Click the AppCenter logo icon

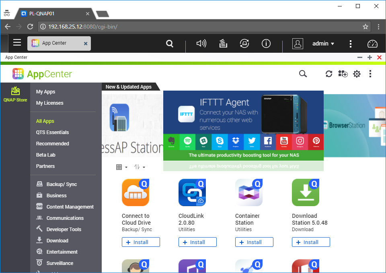pos(18,74)
